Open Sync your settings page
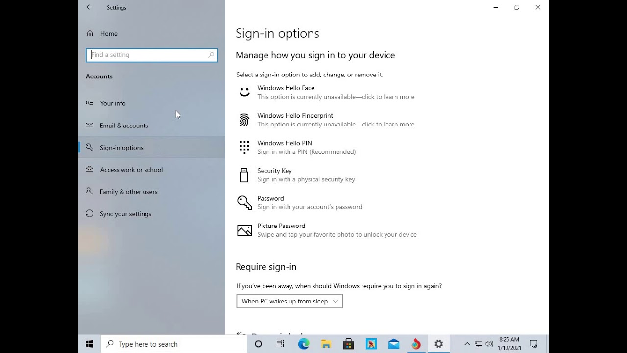627x353 pixels. tap(152, 213)
